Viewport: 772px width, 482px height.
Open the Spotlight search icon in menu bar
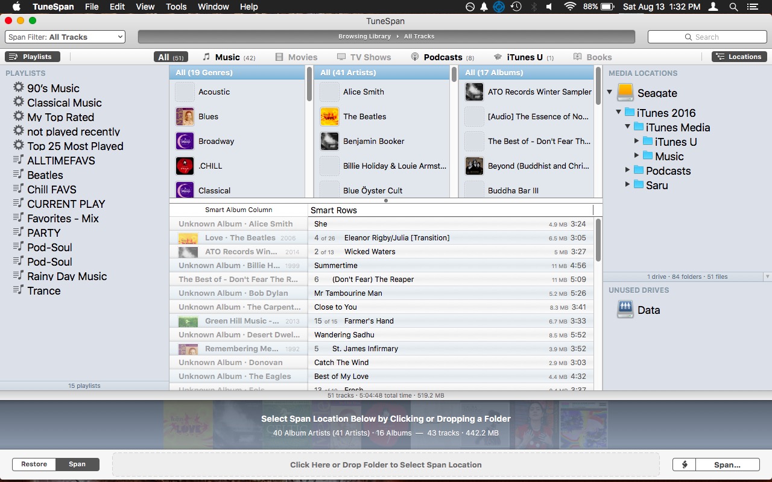pos(733,7)
